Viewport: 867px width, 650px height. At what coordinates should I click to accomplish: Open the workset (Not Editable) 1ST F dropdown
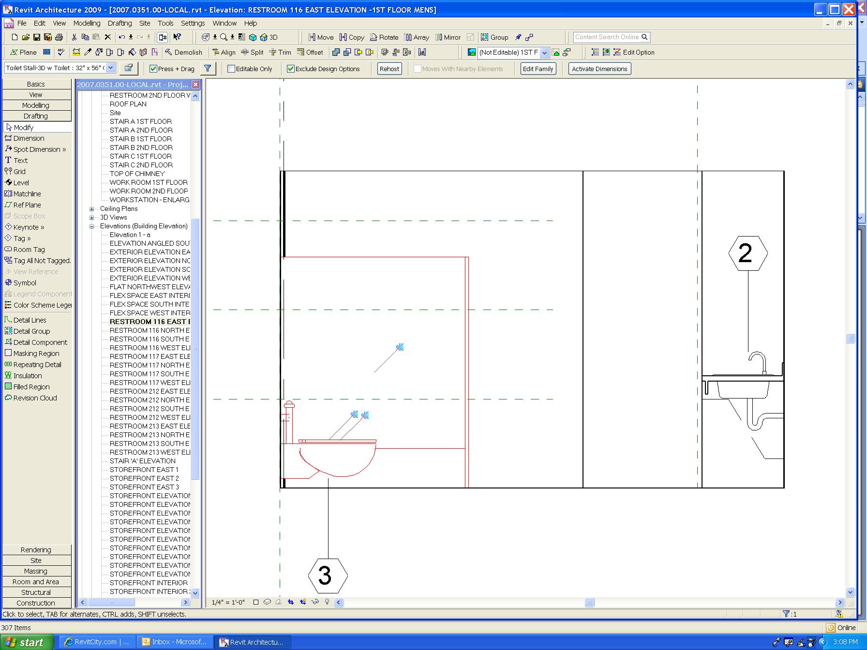click(544, 52)
